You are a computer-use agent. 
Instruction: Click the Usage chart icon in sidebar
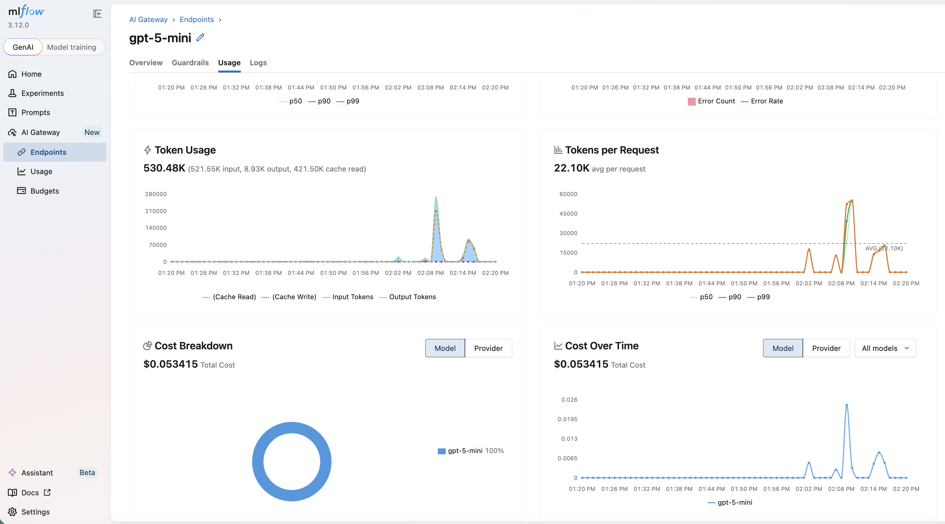click(22, 172)
